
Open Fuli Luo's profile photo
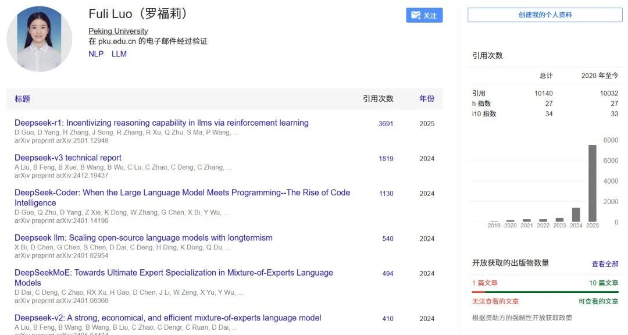[x=40, y=39]
